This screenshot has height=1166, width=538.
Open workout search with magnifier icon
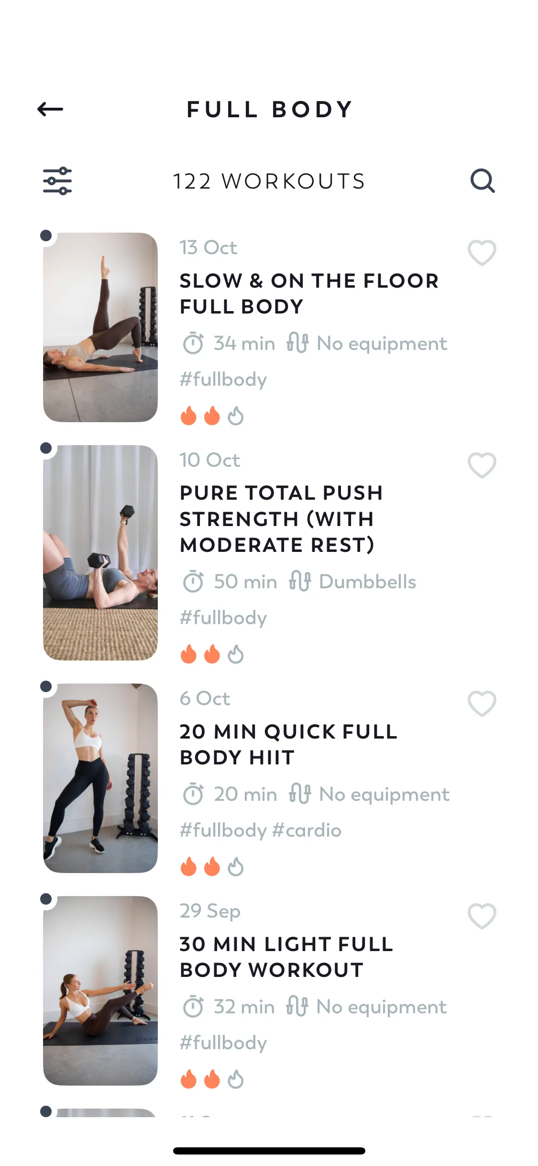(x=482, y=181)
